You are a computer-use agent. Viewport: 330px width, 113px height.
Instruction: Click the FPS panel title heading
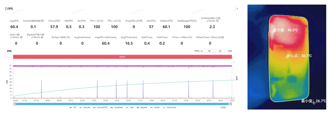10,9
